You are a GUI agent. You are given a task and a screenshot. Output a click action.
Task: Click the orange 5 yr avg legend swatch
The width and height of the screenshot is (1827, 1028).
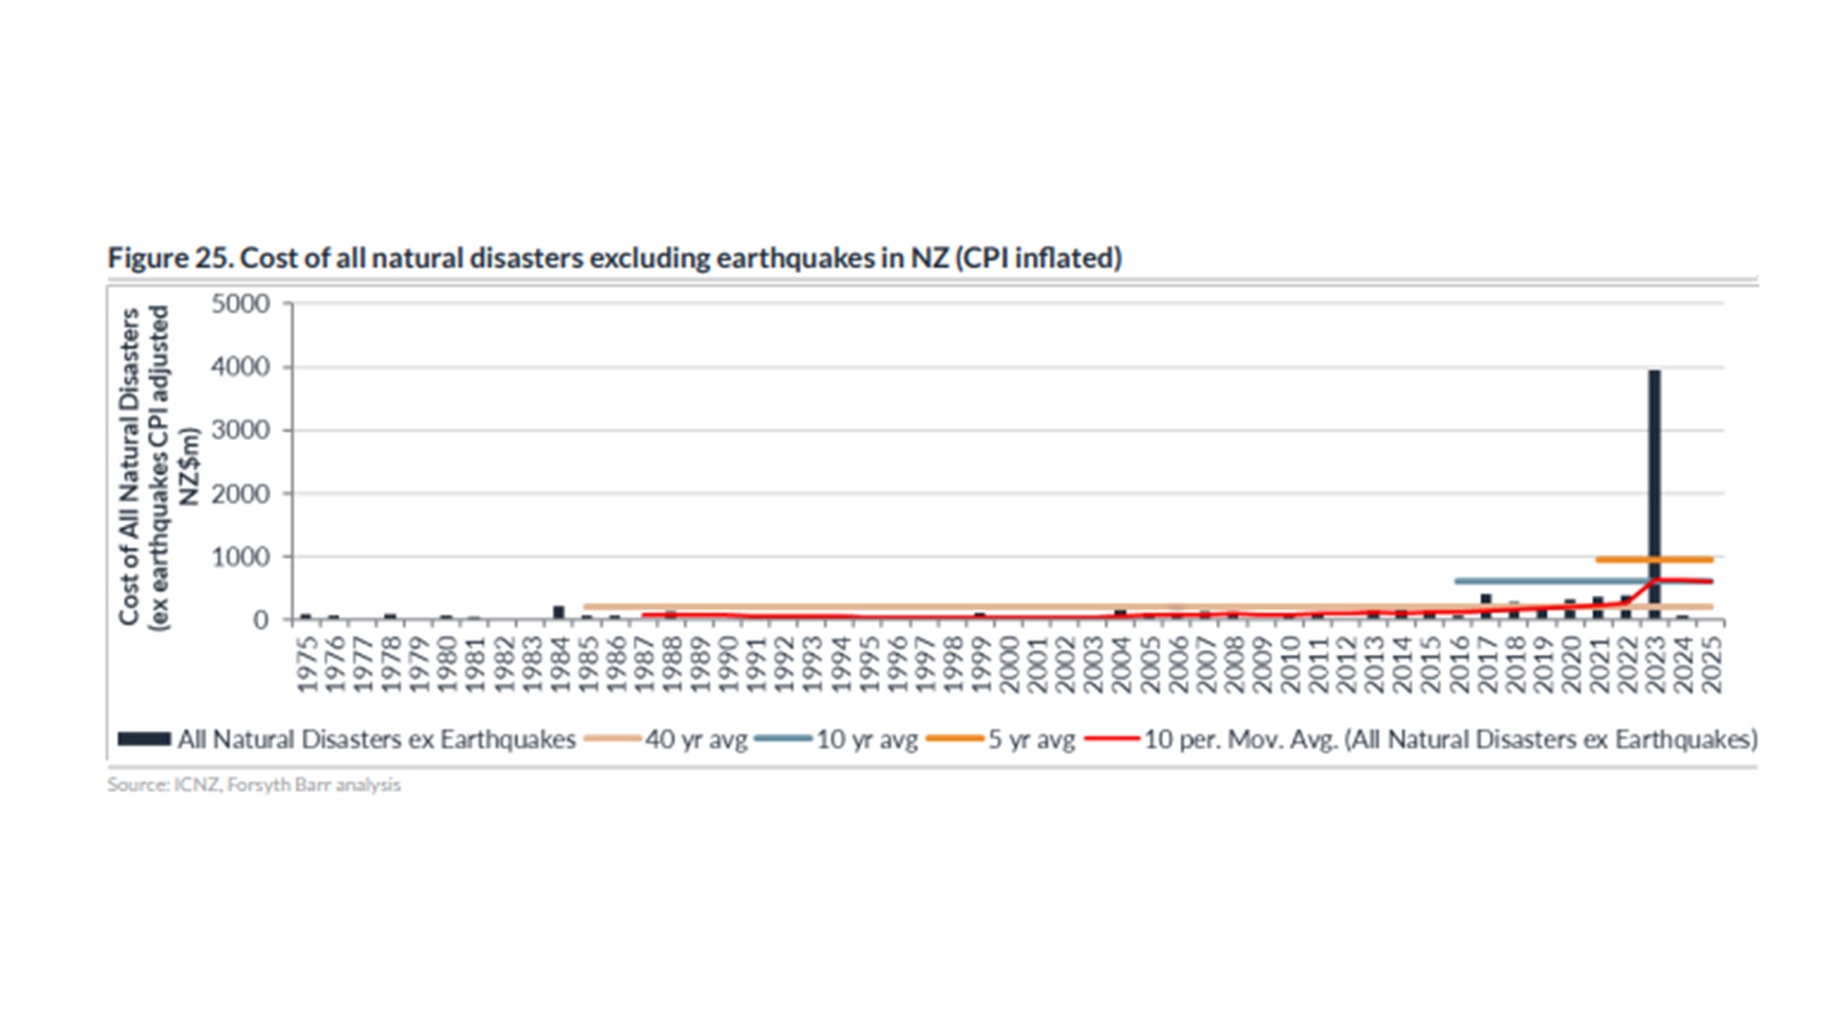(953, 740)
